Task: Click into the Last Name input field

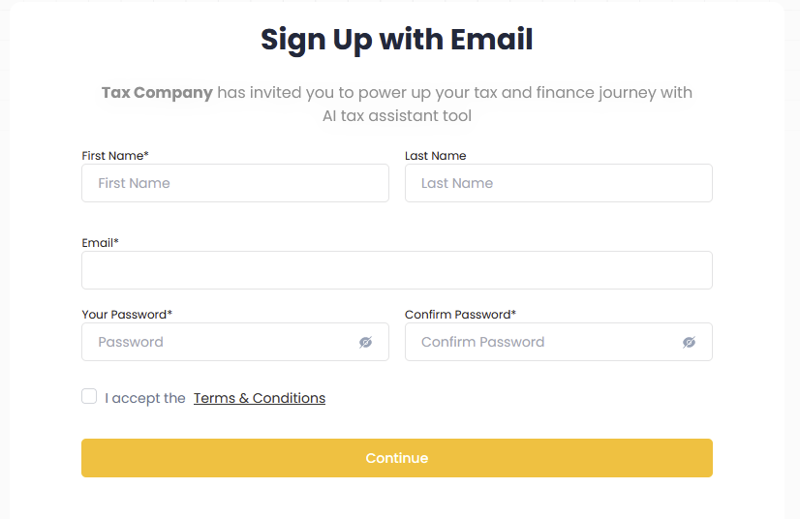Action: [x=558, y=183]
